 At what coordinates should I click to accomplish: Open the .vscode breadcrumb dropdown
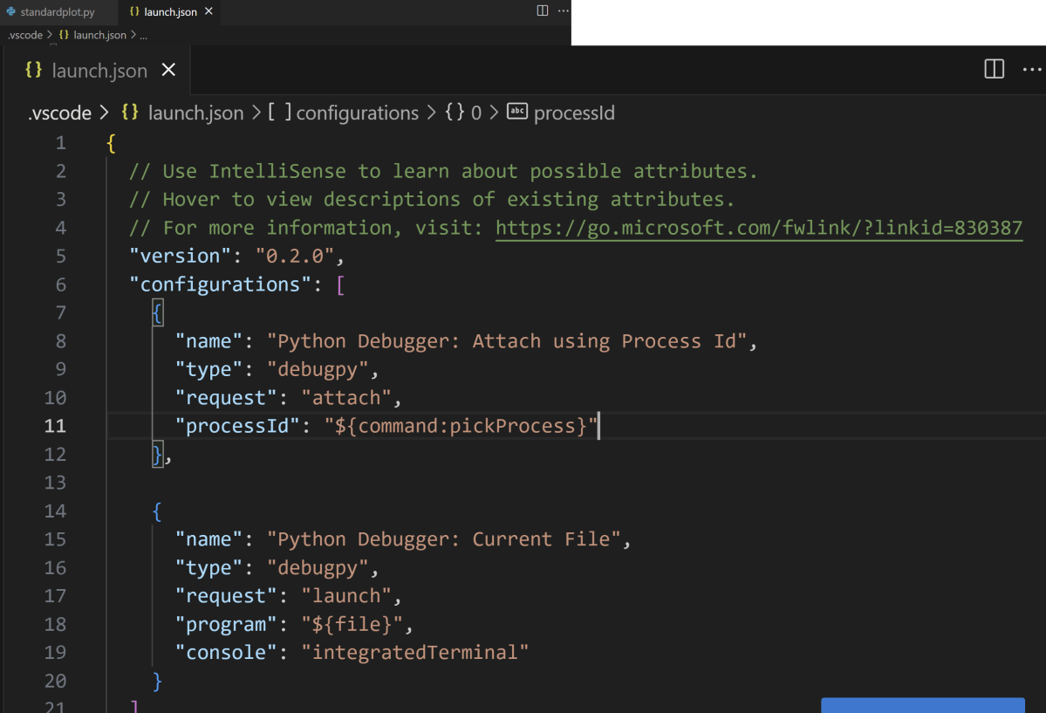coord(58,113)
